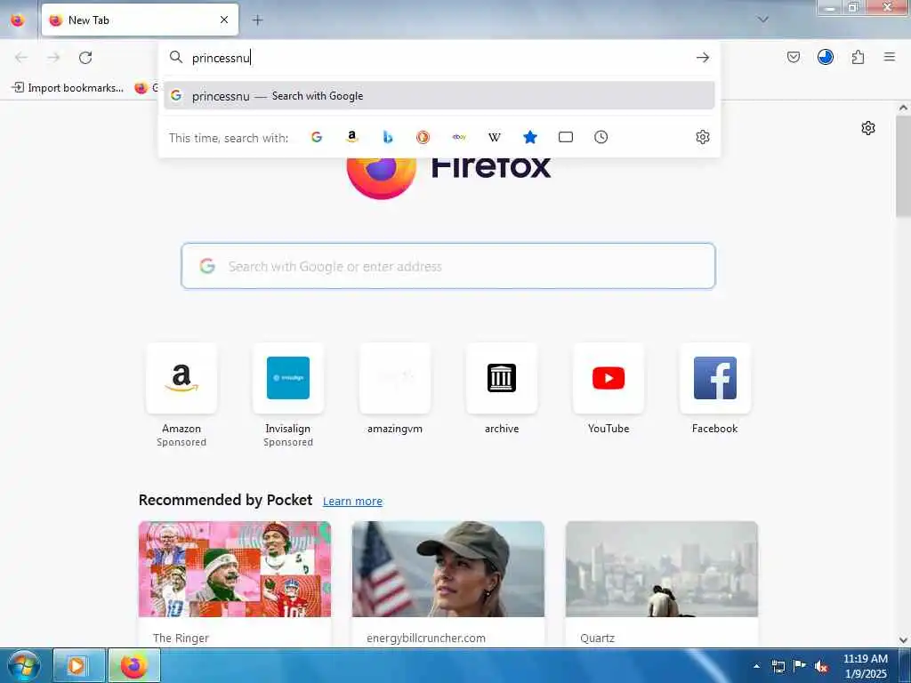Search this time with Amazon
This screenshot has height=683, width=911.
coord(352,137)
